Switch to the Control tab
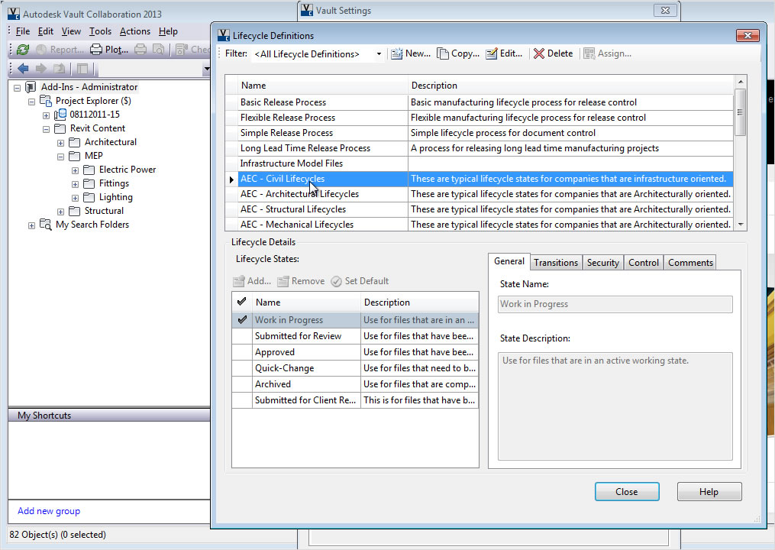Image resolution: width=775 pixels, height=550 pixels. [644, 263]
